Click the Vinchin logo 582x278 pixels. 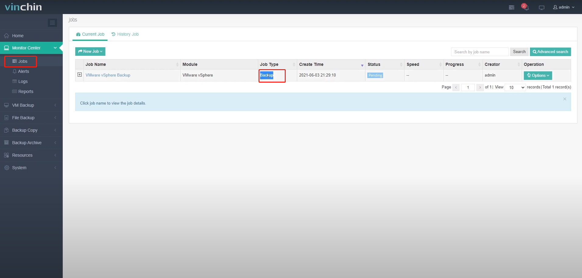click(23, 7)
